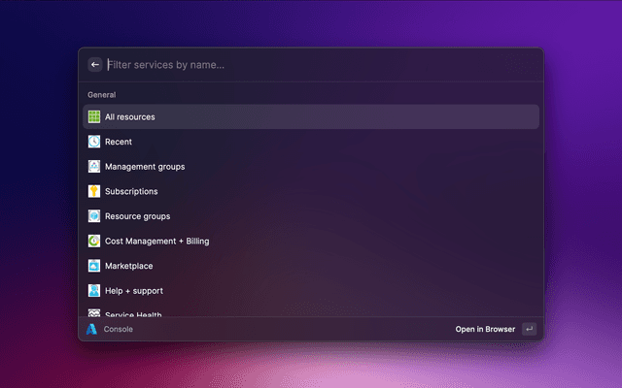Image resolution: width=622 pixels, height=388 pixels.
Task: Click the Resource groups cube icon
Action: (x=94, y=216)
